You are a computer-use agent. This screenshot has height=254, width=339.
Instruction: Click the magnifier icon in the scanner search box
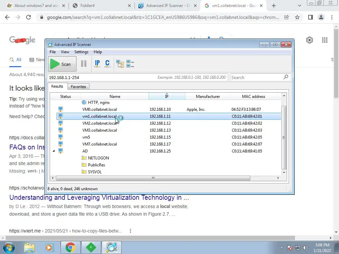pos(286,77)
